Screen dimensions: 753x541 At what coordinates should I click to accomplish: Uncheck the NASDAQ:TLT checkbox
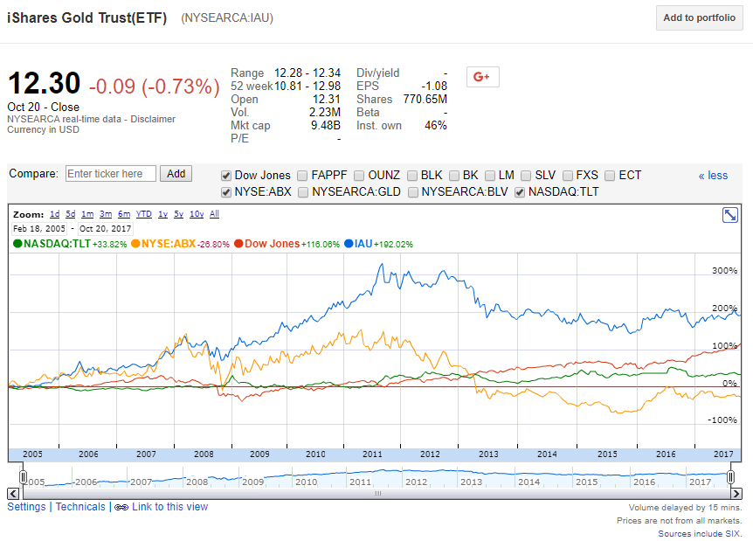tap(520, 192)
